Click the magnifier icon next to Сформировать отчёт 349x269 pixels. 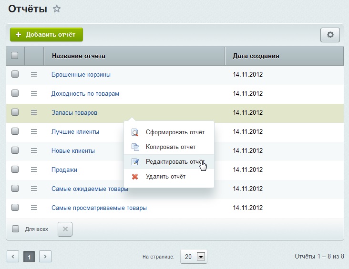[x=135, y=132]
